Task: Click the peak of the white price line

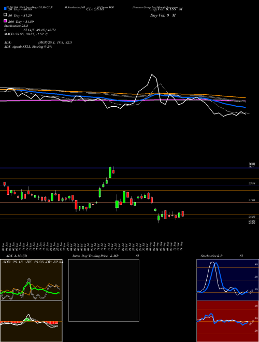Action: [x=152, y=75]
